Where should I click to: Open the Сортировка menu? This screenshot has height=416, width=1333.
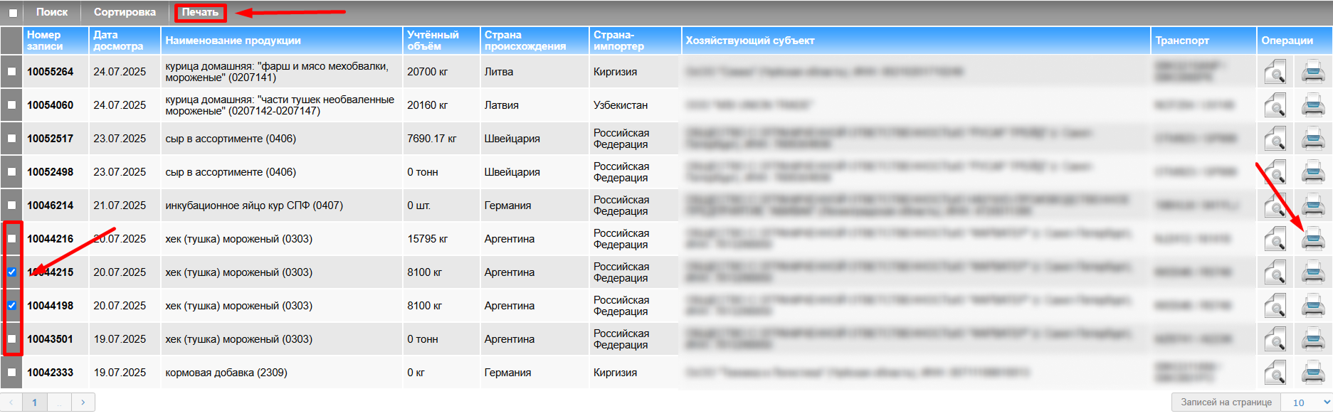point(125,12)
